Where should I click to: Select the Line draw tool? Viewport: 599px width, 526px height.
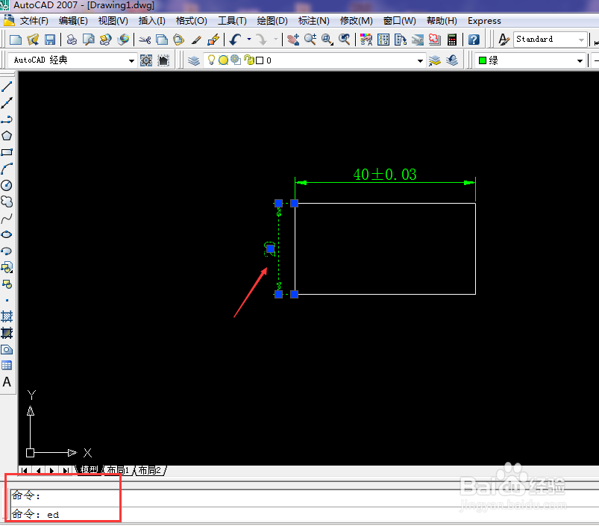click(x=7, y=87)
